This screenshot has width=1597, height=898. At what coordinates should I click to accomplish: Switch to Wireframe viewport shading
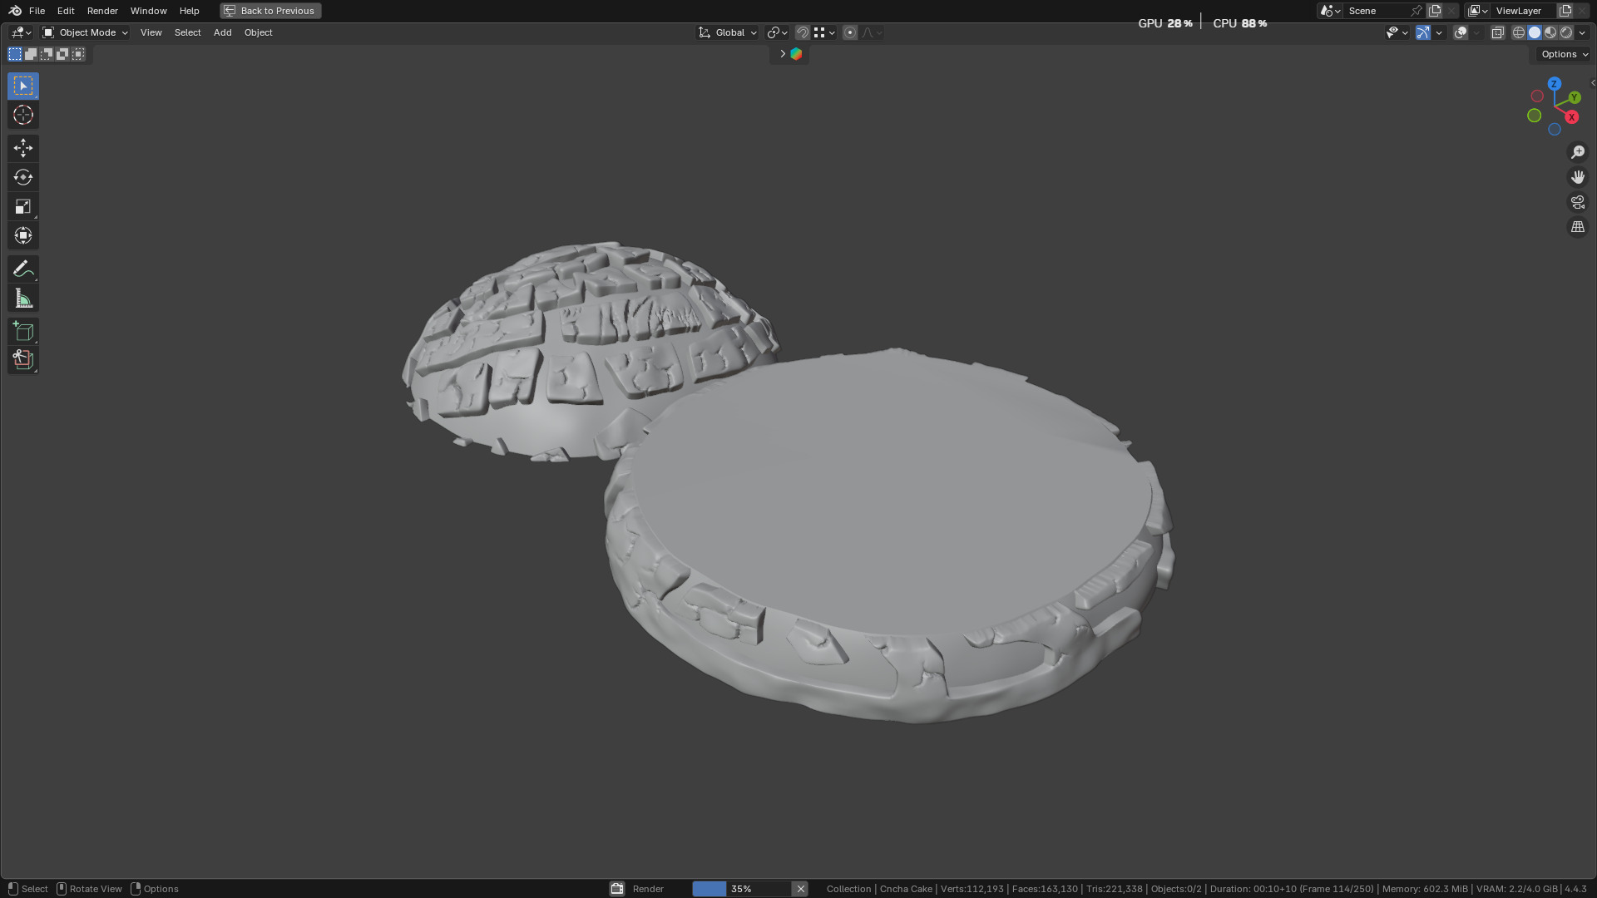[x=1519, y=32]
